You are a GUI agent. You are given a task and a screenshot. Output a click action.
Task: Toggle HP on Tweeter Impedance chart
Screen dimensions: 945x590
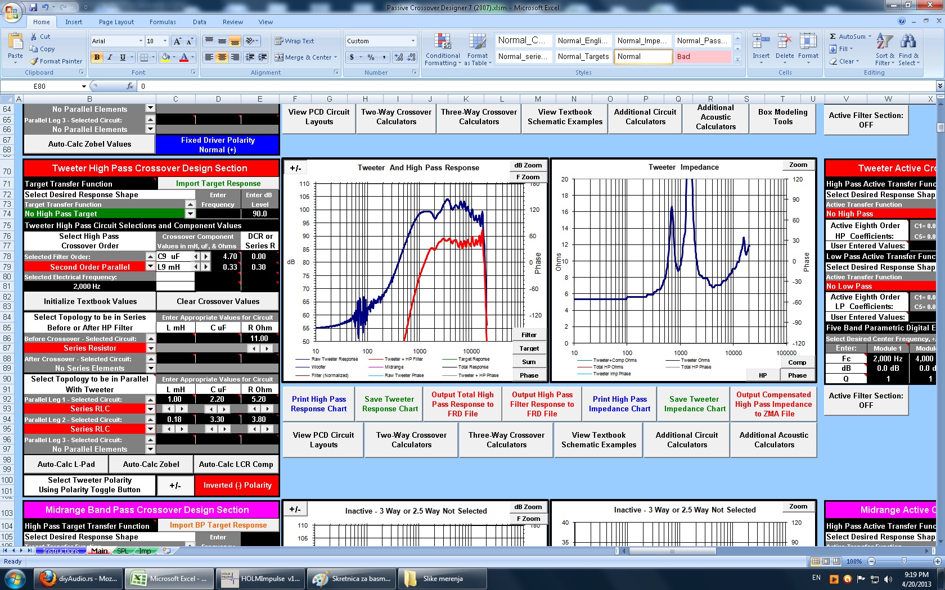click(763, 375)
